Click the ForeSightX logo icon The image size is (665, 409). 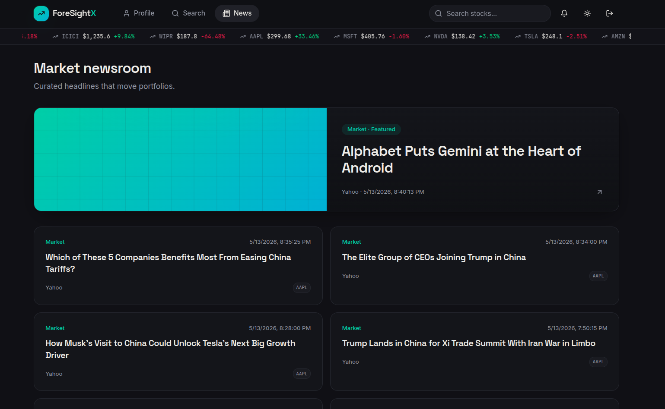(41, 13)
